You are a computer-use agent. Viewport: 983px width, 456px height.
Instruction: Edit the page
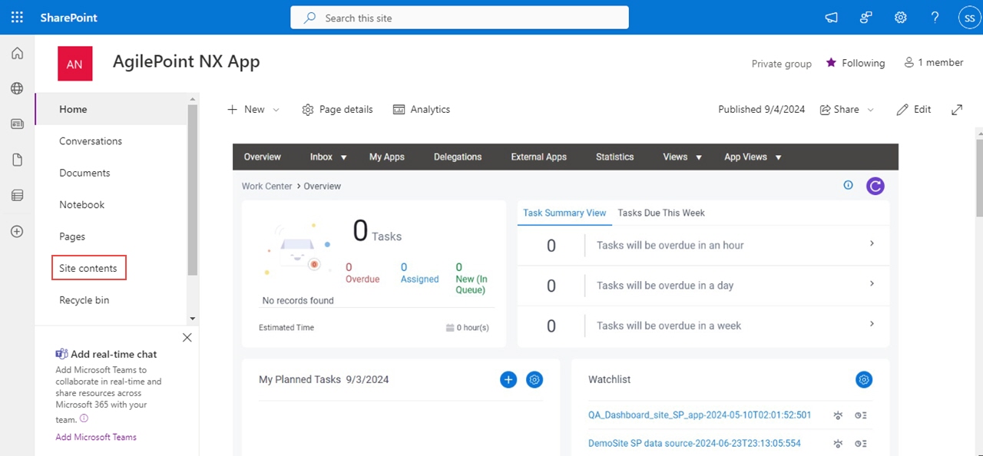click(x=914, y=110)
